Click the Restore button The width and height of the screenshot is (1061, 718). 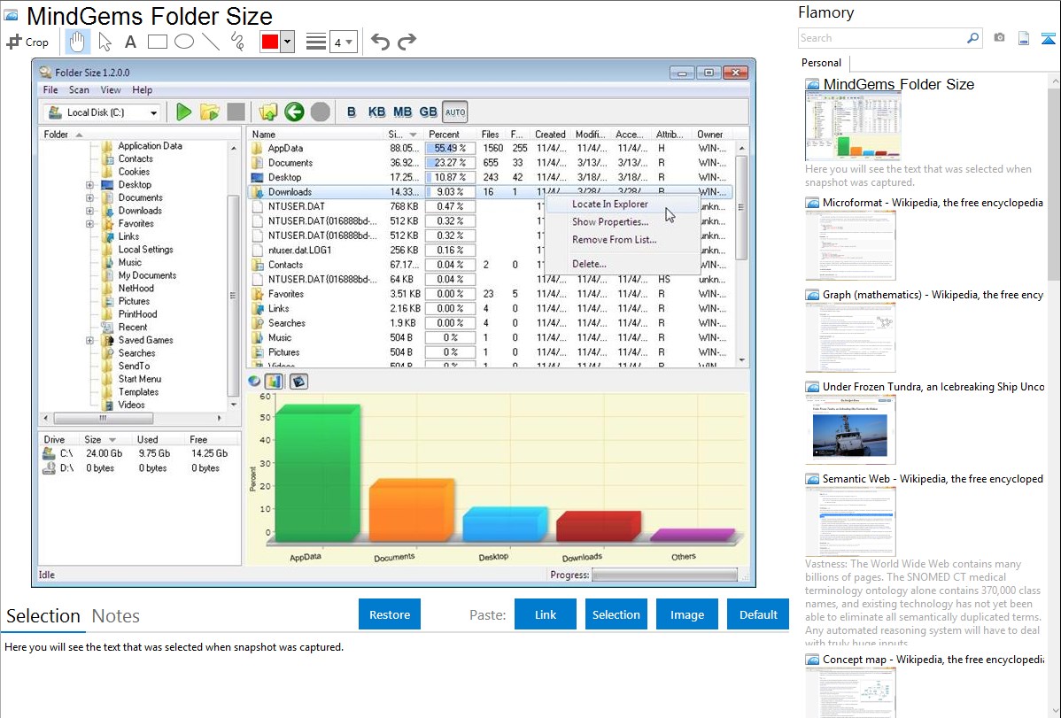[x=390, y=614]
